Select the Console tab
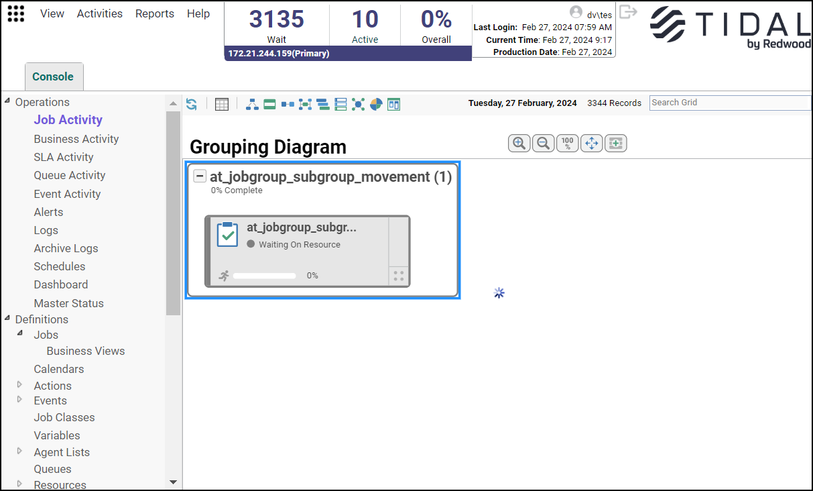This screenshot has height=491, width=813. [x=53, y=76]
